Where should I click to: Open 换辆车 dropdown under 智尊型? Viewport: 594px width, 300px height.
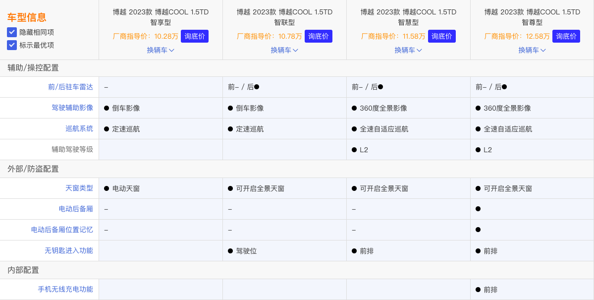click(x=532, y=50)
